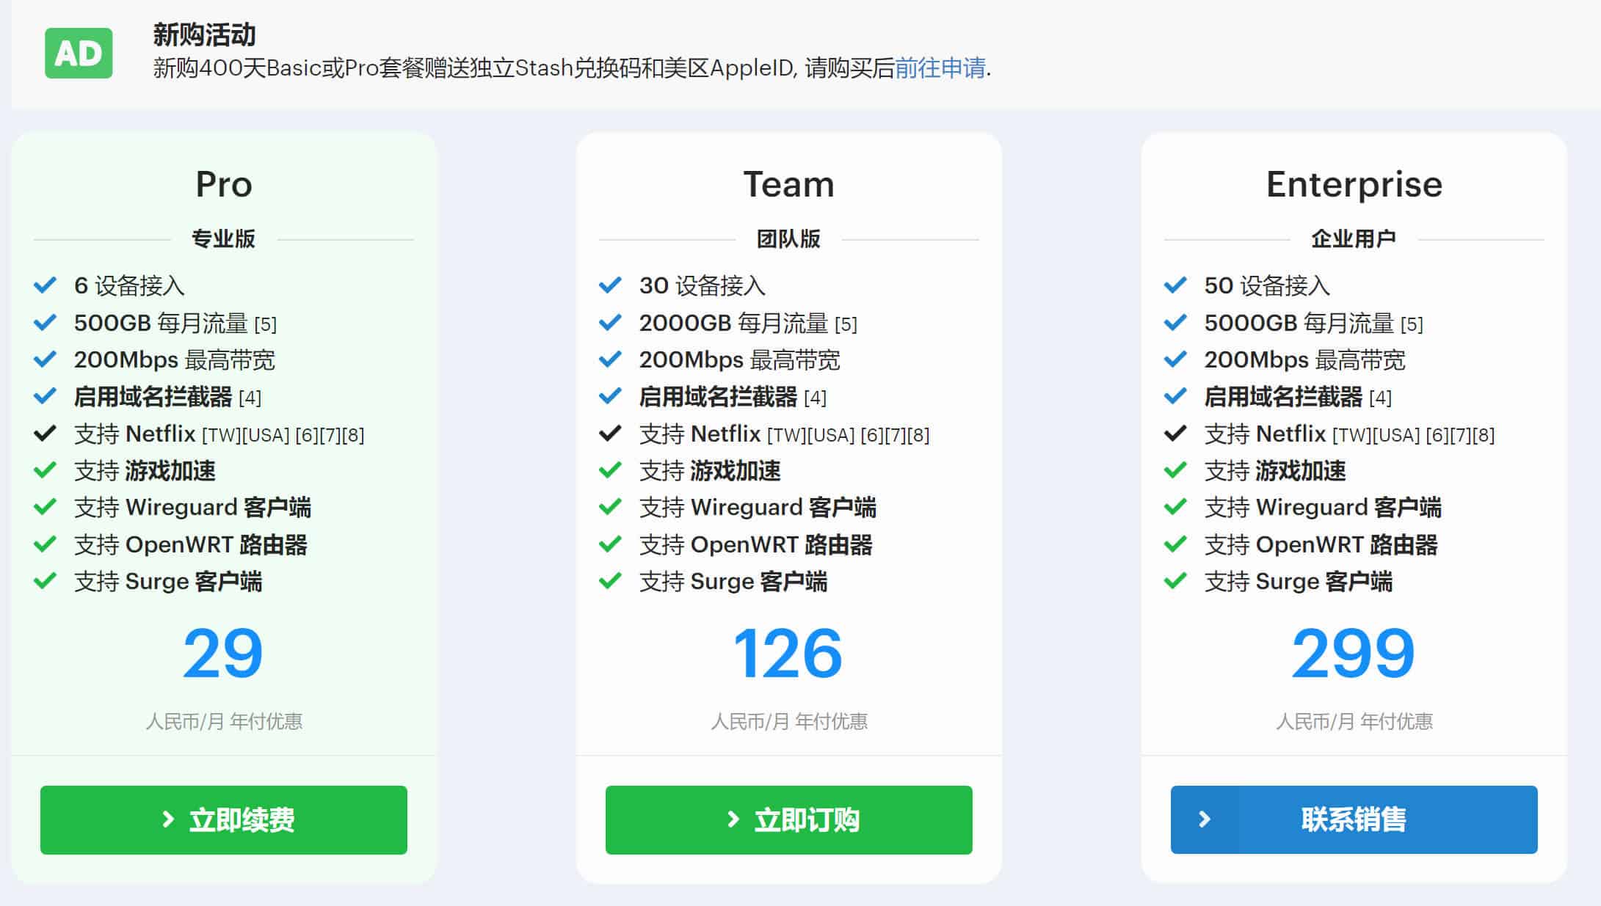Image resolution: width=1601 pixels, height=906 pixels.
Task: Click checkmark beside OpenWRT 路由器 in Pro
Action: pos(46,544)
